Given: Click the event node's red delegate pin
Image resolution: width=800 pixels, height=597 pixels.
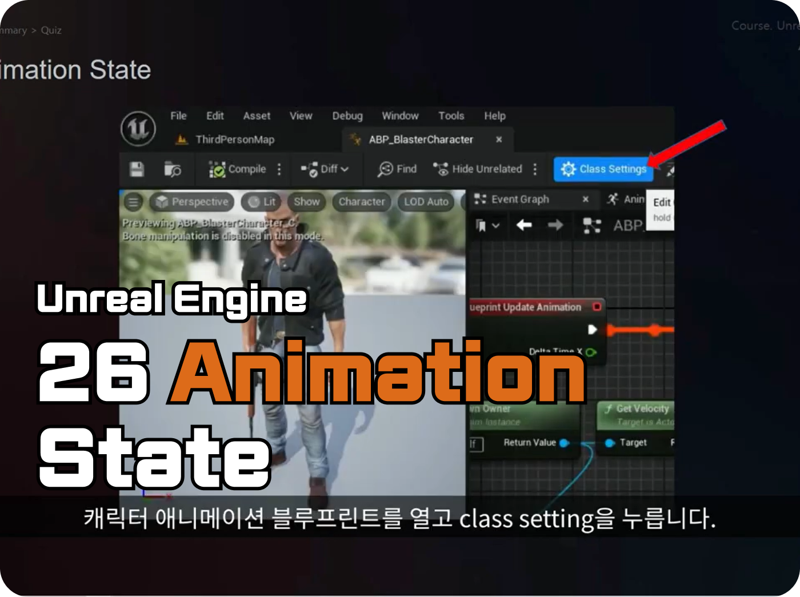Looking at the screenshot, I should (x=597, y=307).
